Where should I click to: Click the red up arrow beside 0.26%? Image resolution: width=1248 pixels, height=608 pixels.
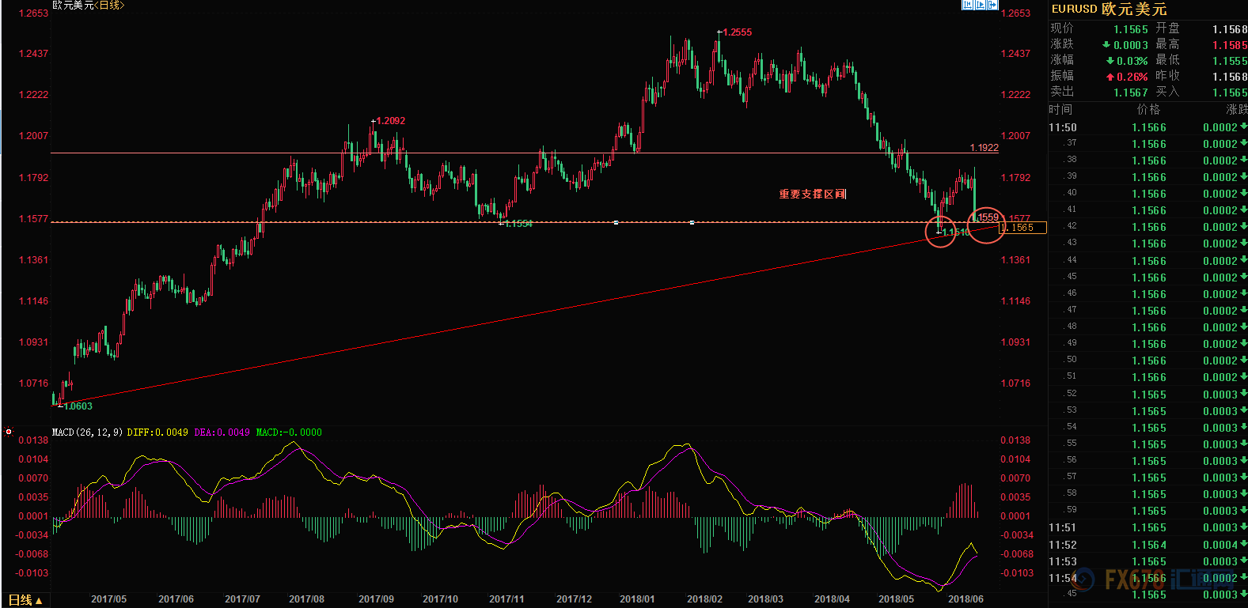1110,77
